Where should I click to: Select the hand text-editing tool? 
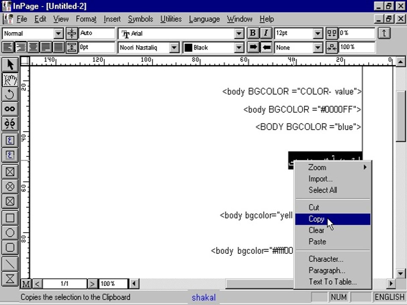coord(10,79)
